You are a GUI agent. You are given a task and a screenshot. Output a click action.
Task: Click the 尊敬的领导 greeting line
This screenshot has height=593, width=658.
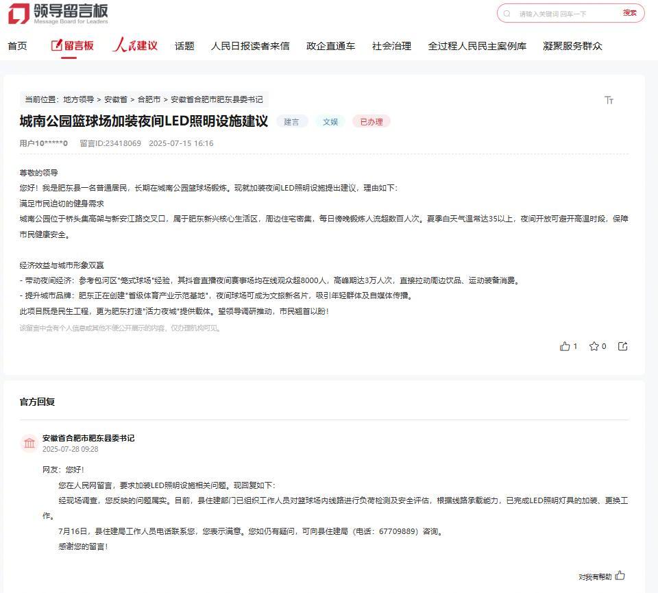click(x=38, y=173)
